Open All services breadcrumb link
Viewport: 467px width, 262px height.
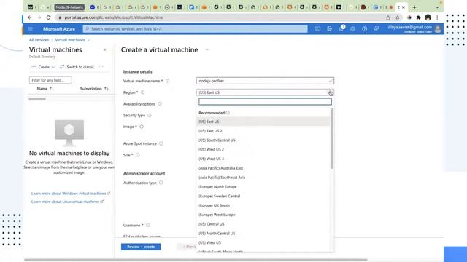[39, 40]
